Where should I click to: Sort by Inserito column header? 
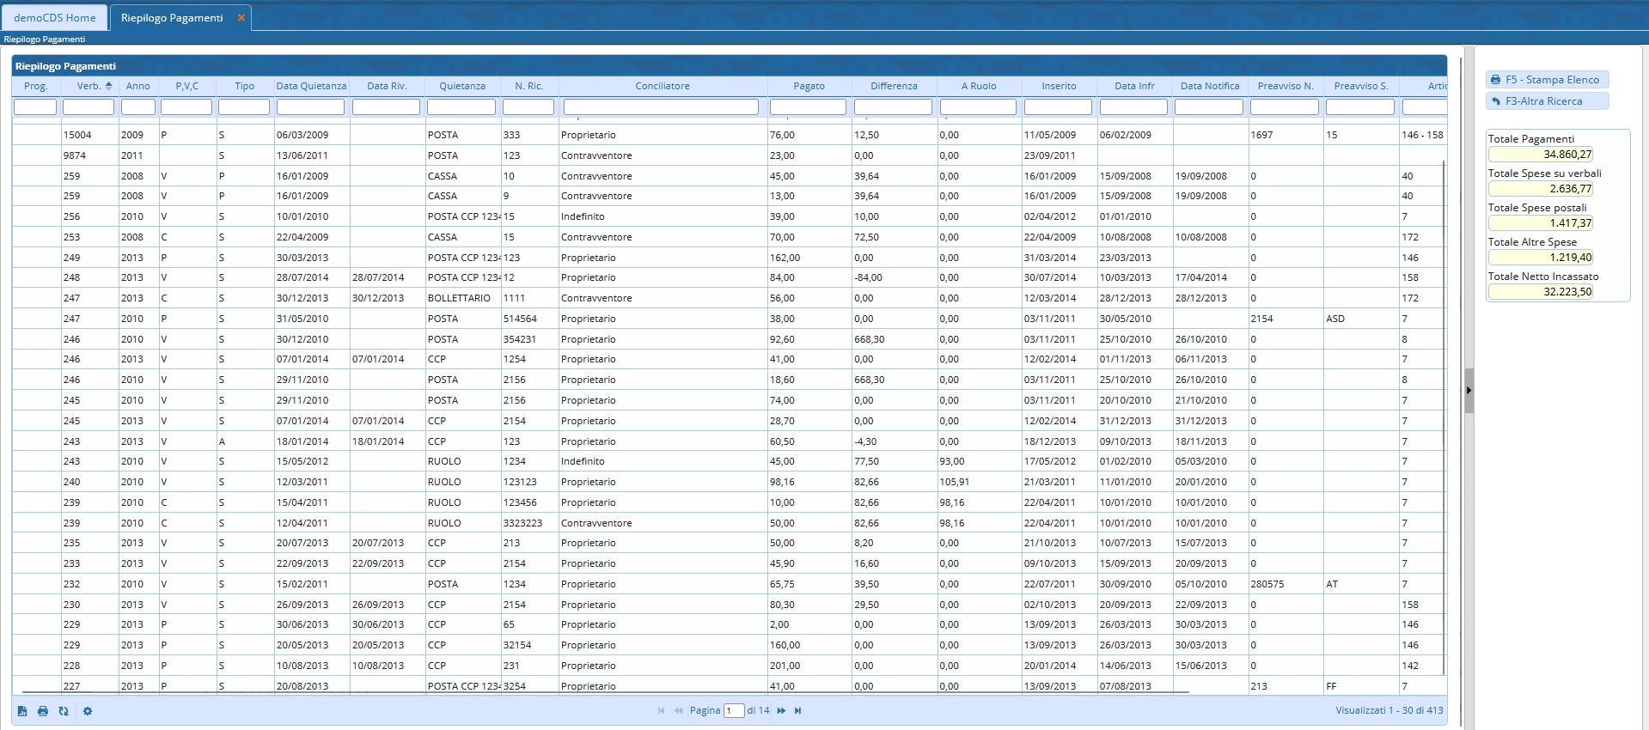click(1059, 86)
